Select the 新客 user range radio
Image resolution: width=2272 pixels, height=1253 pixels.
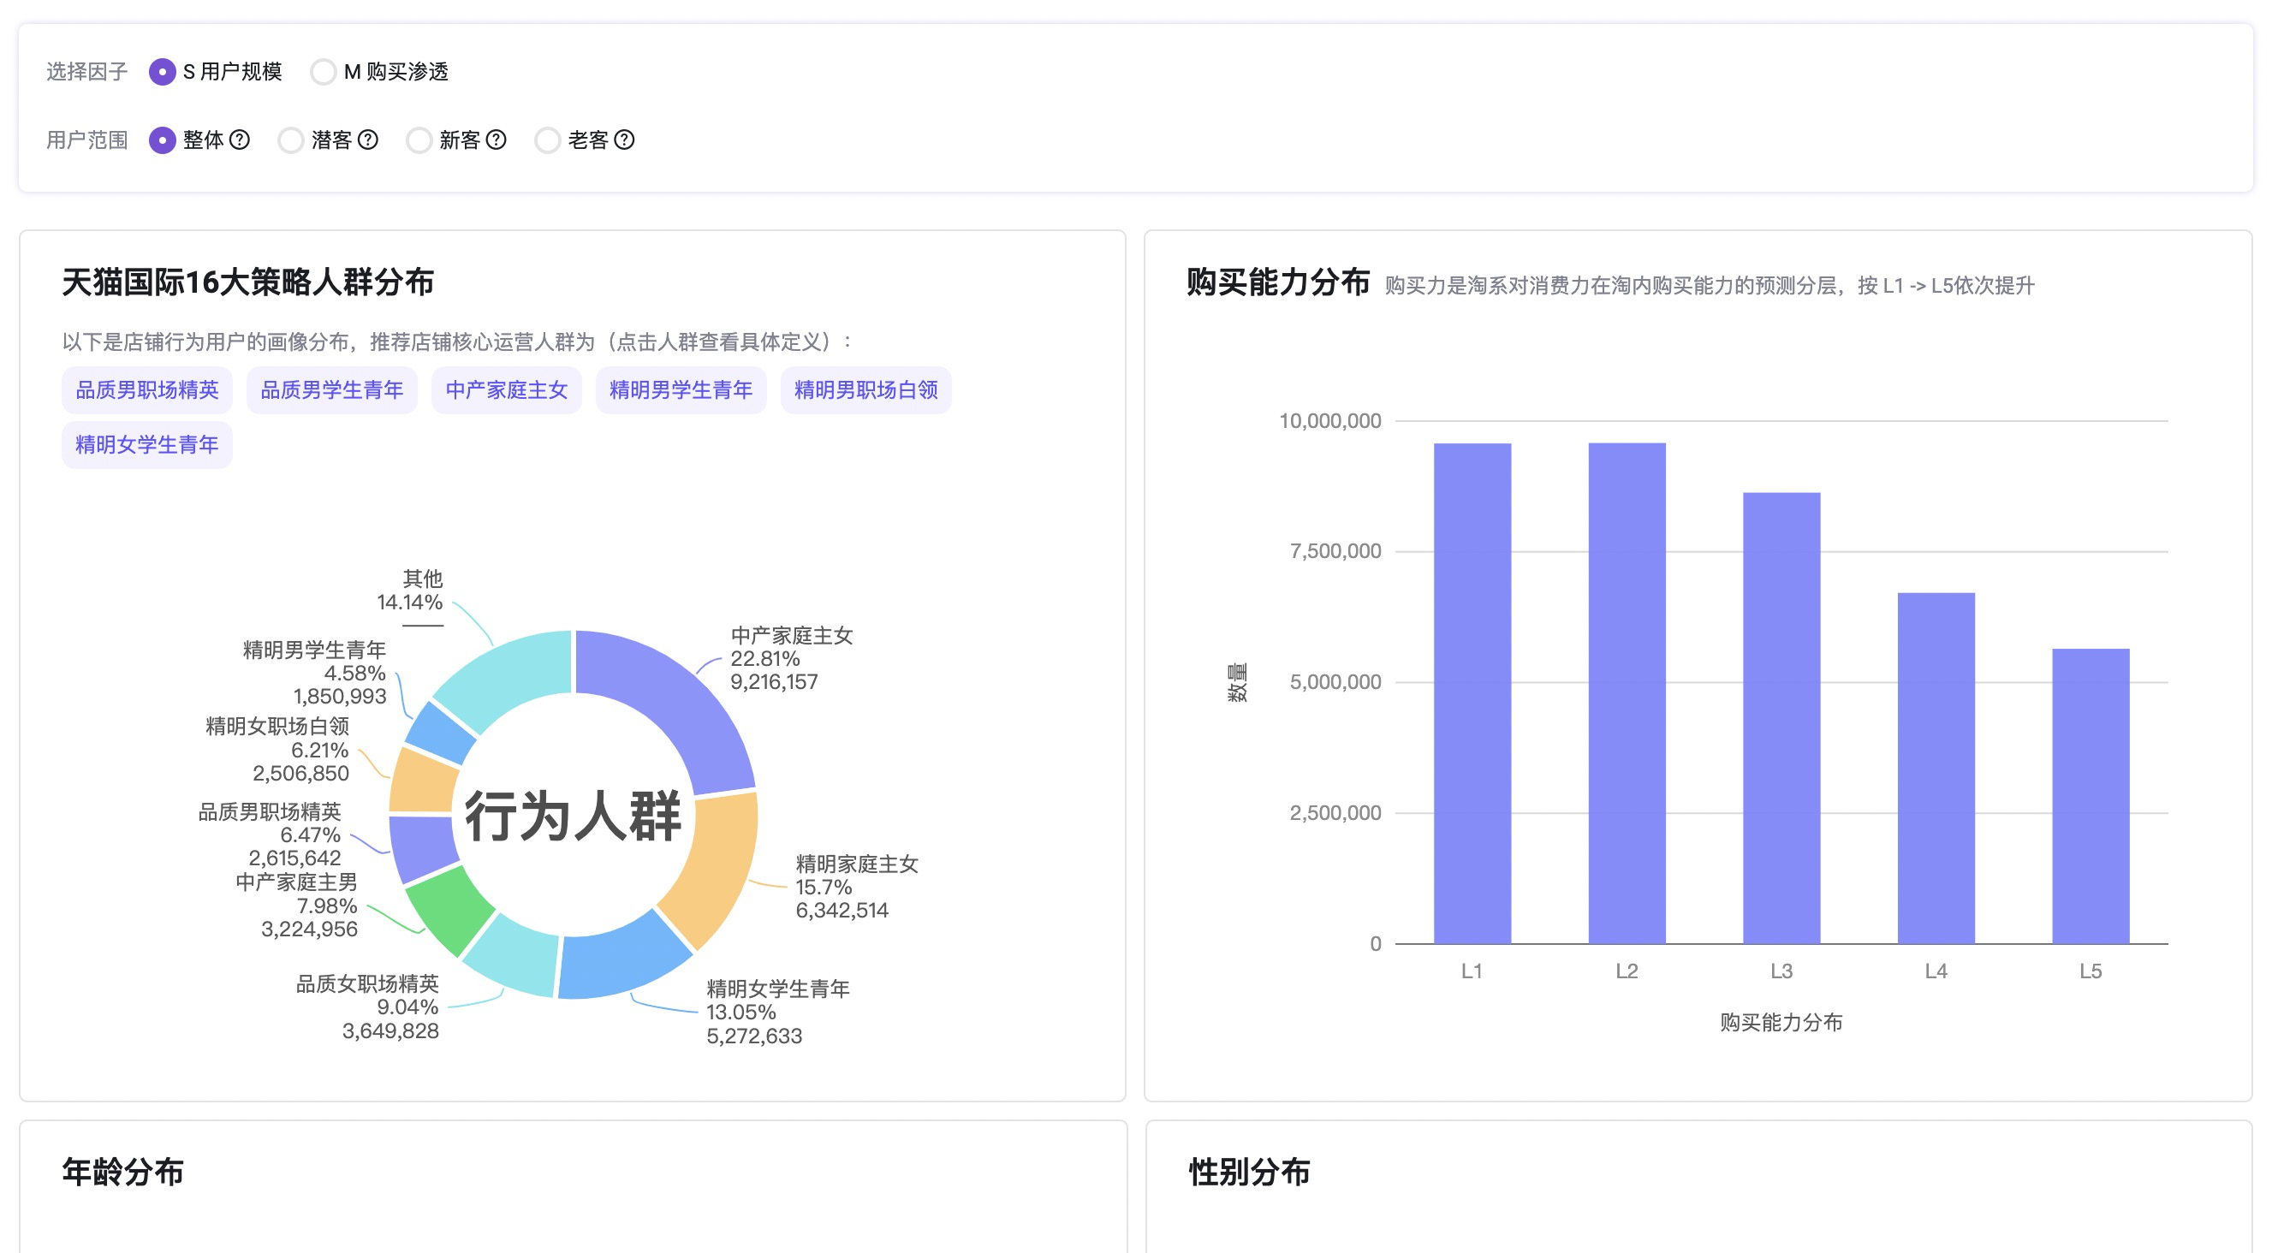click(419, 140)
